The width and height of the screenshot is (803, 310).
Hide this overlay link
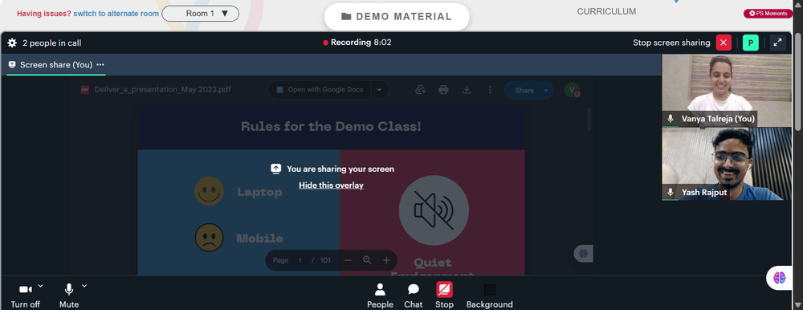(331, 185)
